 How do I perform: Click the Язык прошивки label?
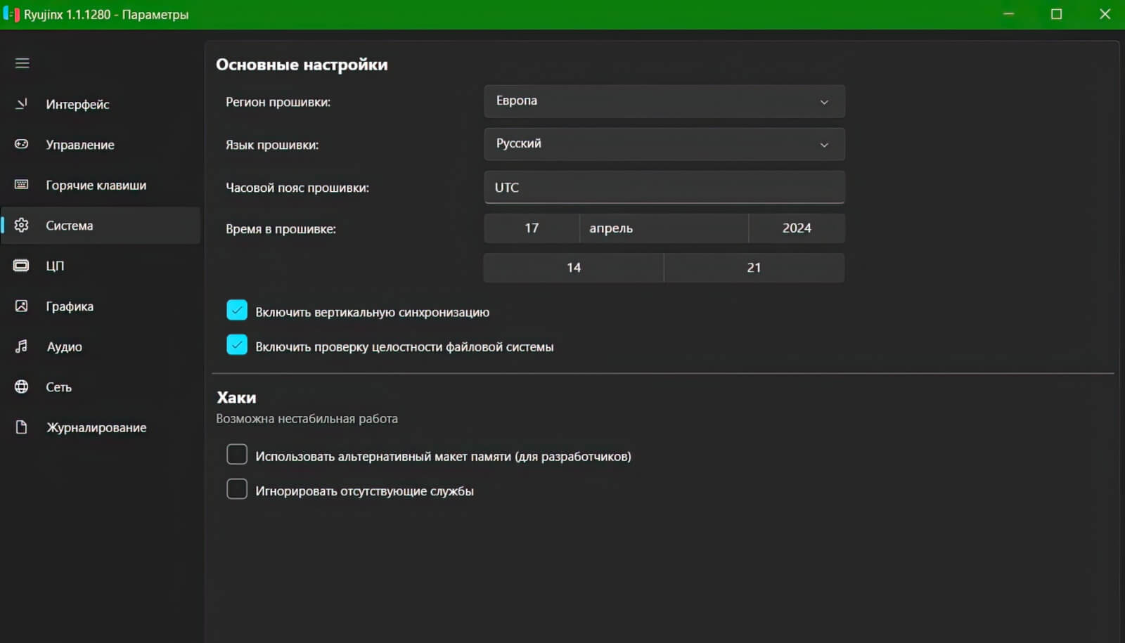[272, 145]
